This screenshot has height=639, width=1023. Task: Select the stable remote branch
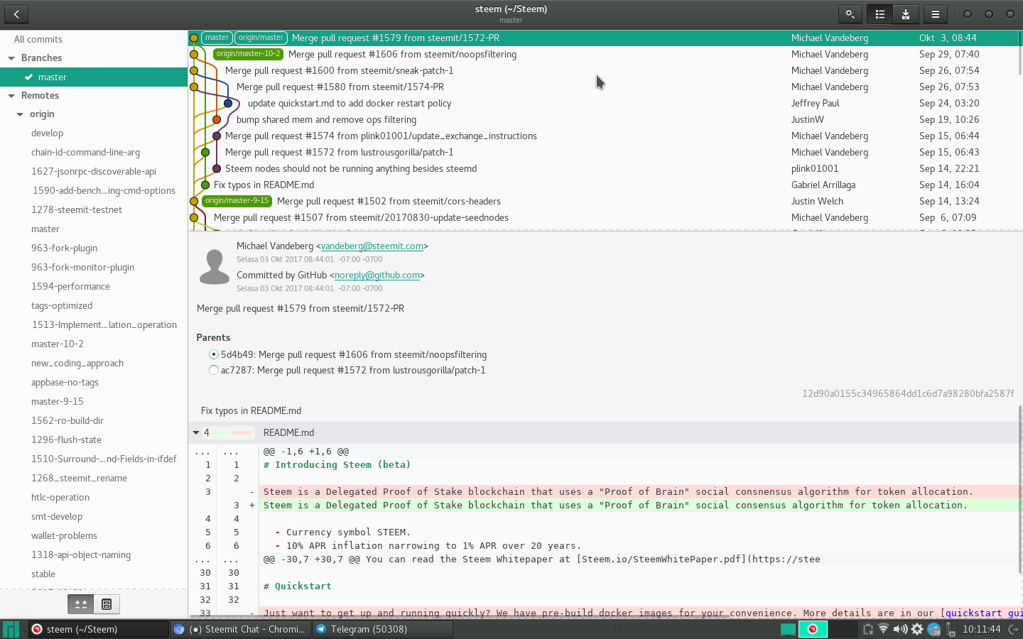[94, 574]
